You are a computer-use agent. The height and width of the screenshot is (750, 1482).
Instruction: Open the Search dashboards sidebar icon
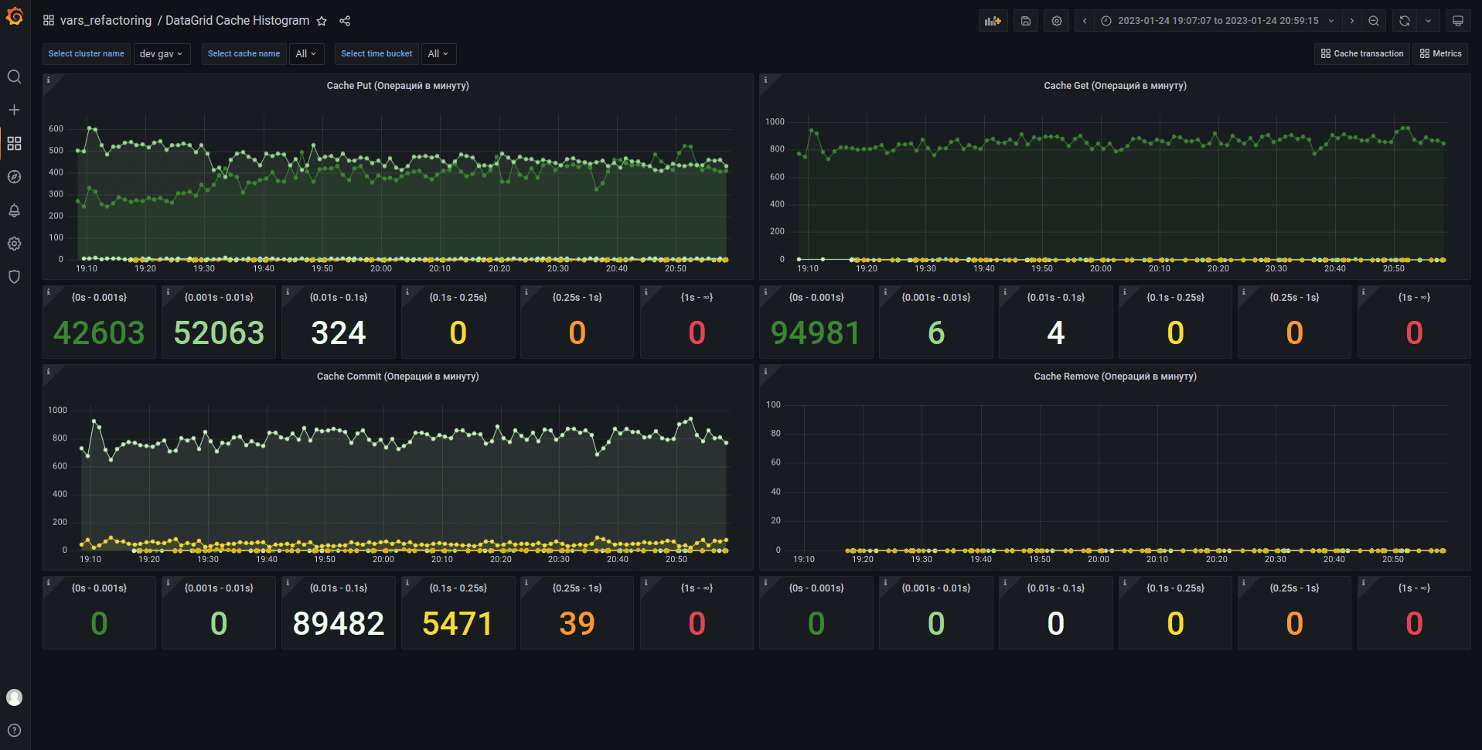14,77
